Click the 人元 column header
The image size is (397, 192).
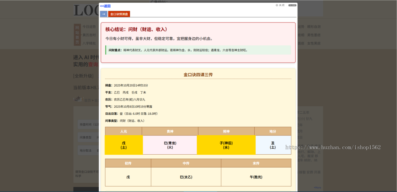click(x=123, y=131)
